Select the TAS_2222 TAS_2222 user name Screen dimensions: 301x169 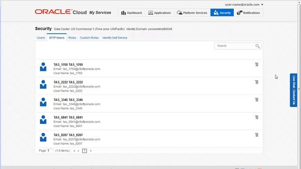(x=68, y=82)
